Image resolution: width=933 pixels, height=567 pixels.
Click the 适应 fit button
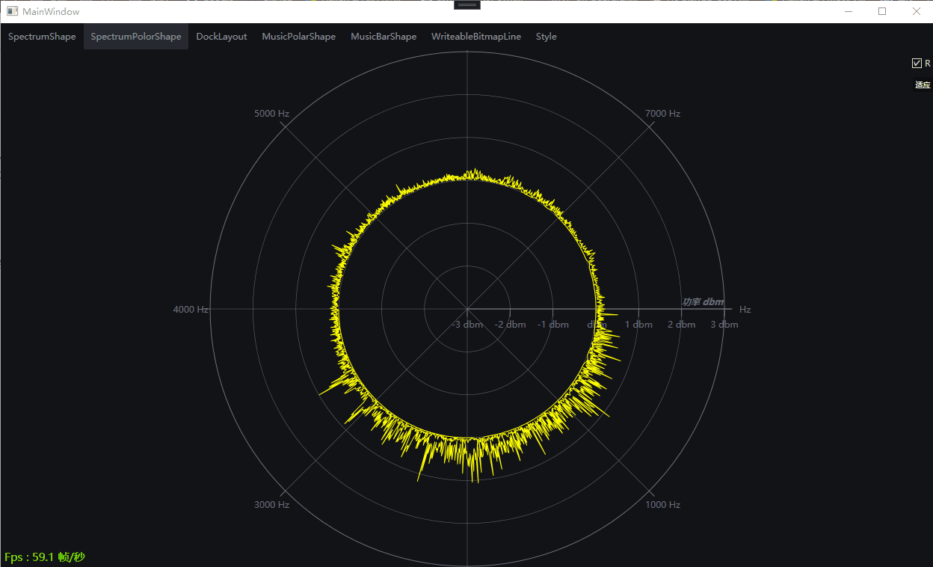pos(923,85)
